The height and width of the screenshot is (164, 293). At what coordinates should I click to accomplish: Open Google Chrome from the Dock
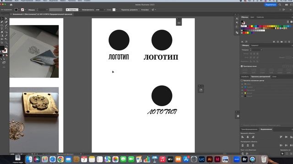(x=60, y=159)
